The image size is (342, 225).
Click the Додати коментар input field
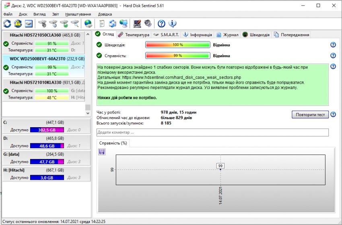(212, 132)
